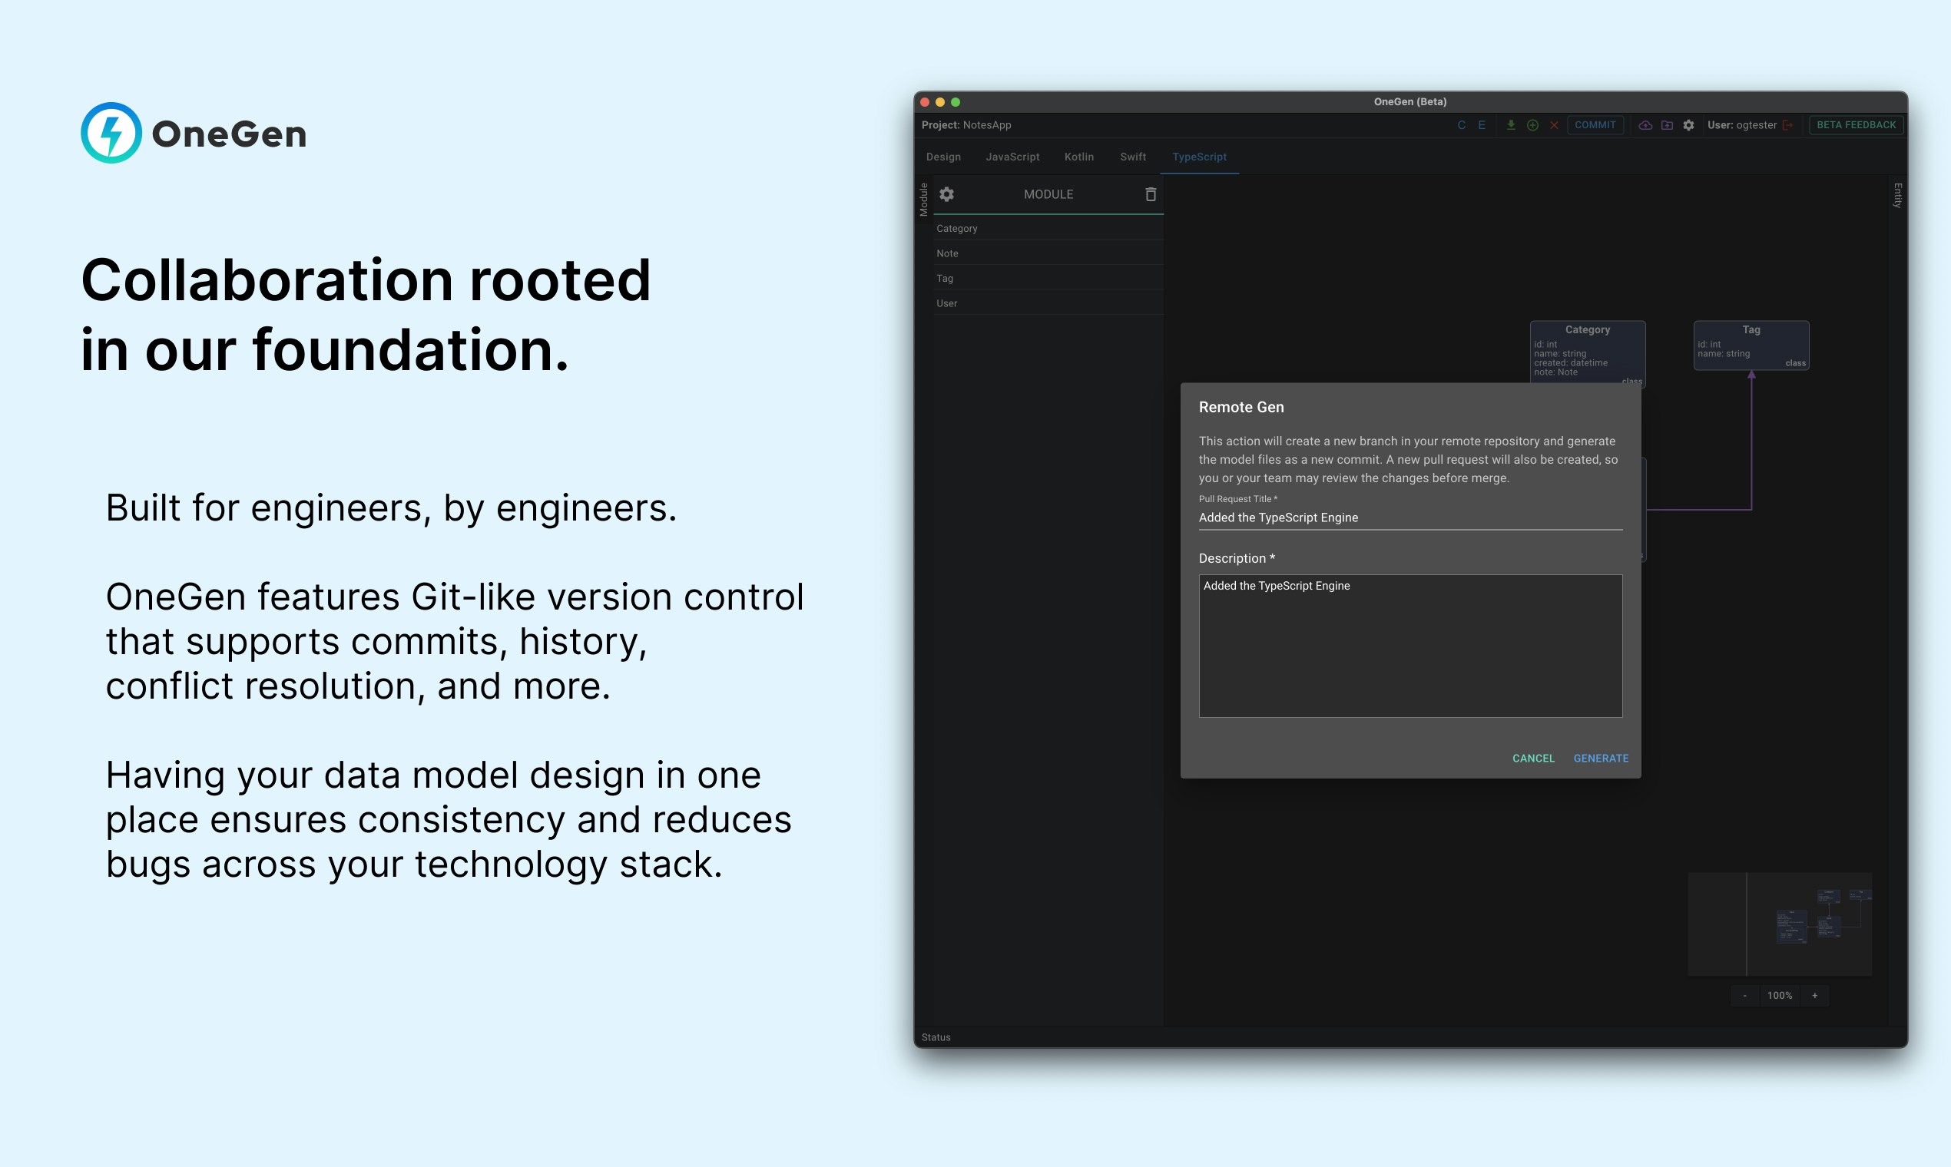1951x1167 pixels.
Task: Switch to the Swift tab
Action: click(x=1133, y=157)
